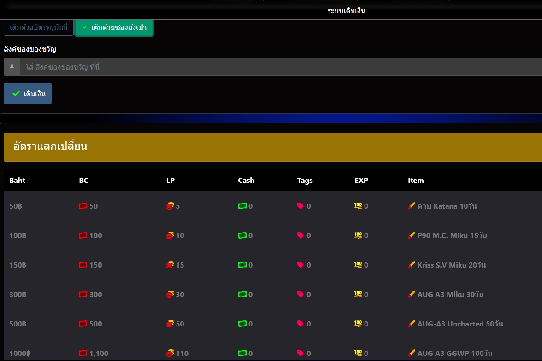Image resolution: width=542 pixels, height=361 pixels.
Task: Click the Item column header
Action: tap(416, 180)
